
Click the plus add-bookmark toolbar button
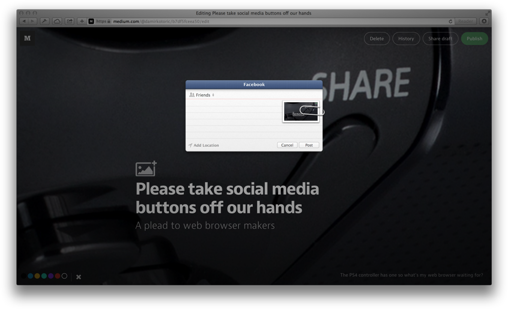tap(82, 21)
